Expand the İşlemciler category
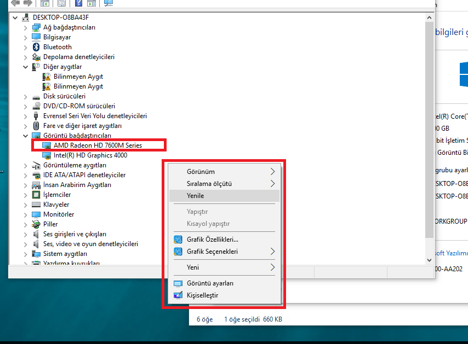468x344 pixels. click(x=25, y=195)
